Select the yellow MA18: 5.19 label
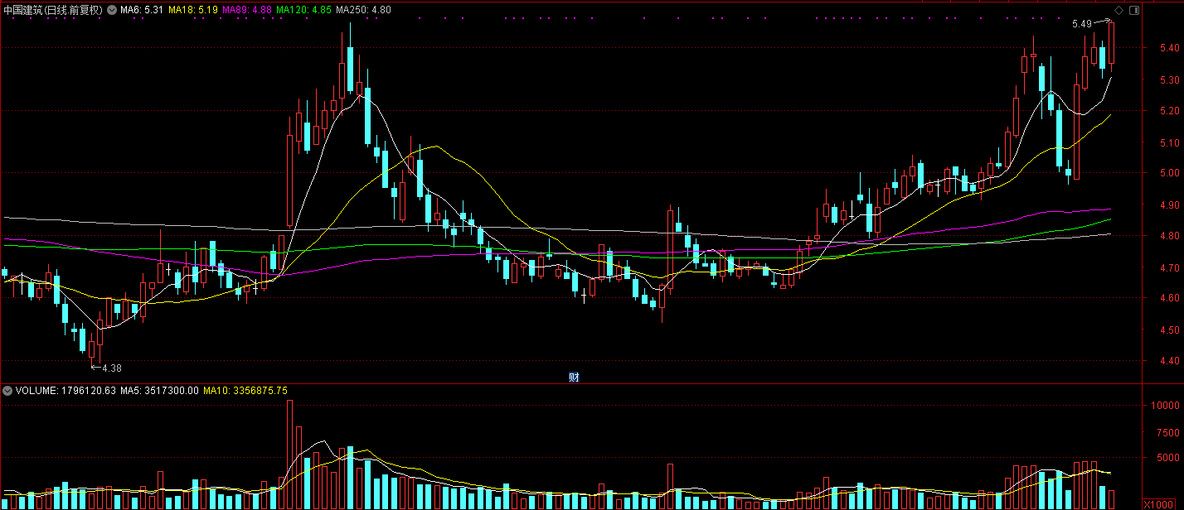 click(193, 10)
